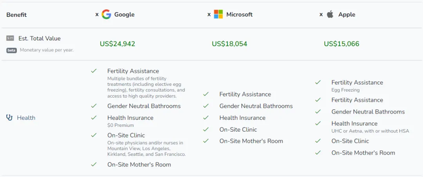Click the Est. Total Value money icon

10,38
